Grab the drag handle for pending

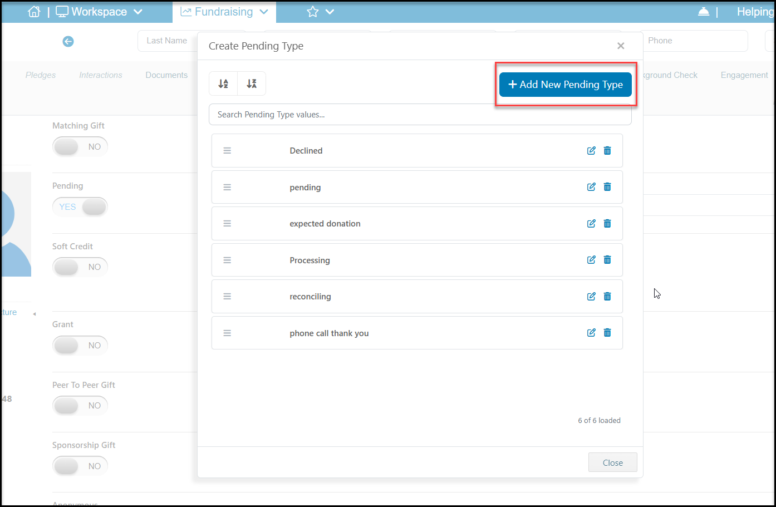point(227,187)
